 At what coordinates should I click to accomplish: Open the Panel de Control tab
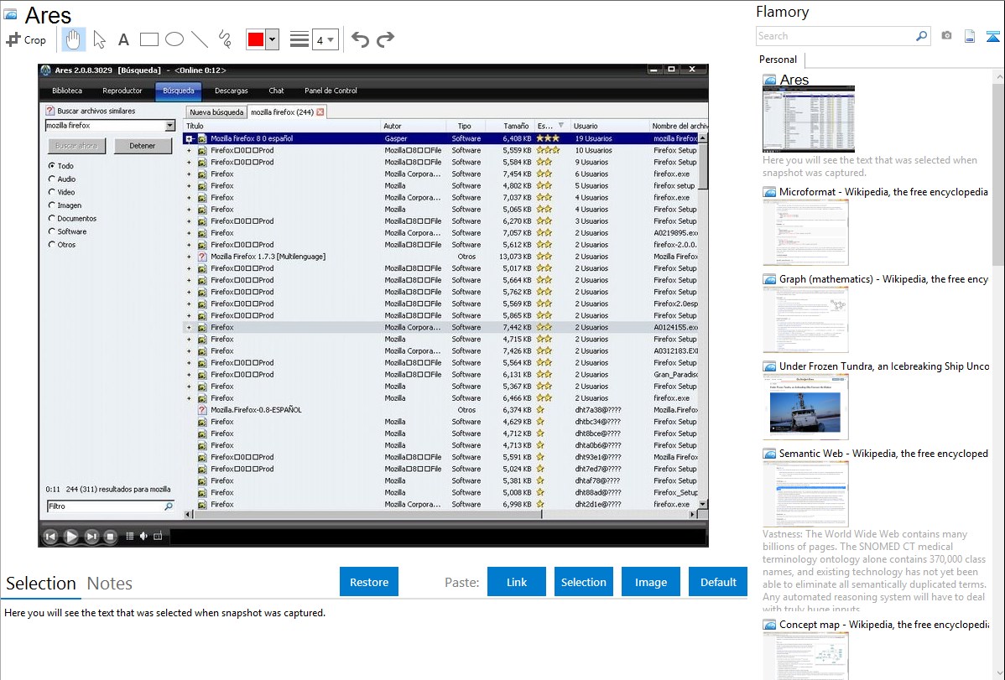click(x=331, y=91)
